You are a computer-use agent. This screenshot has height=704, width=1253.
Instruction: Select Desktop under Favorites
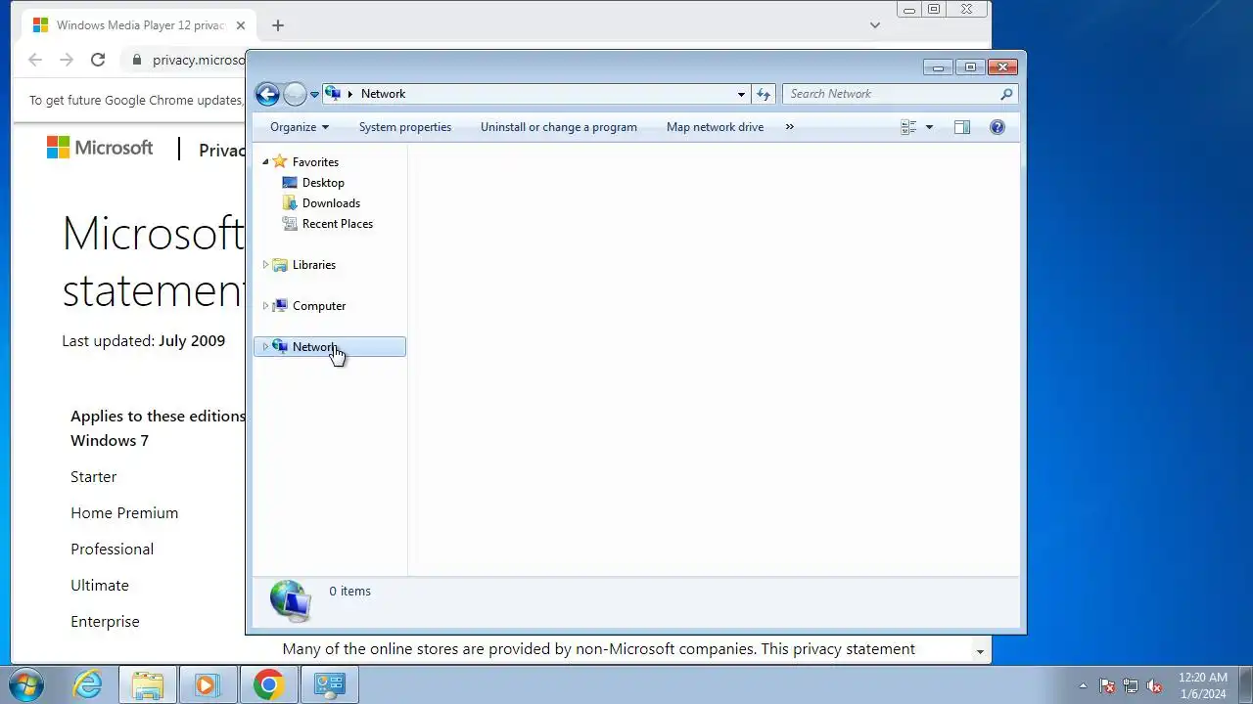coord(323,183)
